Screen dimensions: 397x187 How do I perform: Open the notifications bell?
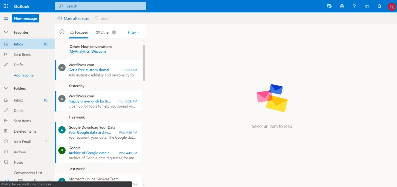(x=379, y=6)
